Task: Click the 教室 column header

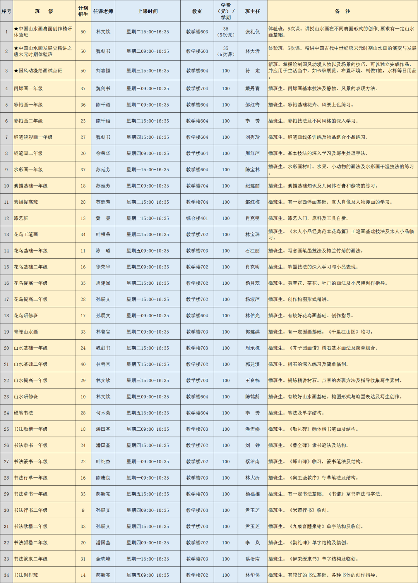Action: (x=197, y=11)
